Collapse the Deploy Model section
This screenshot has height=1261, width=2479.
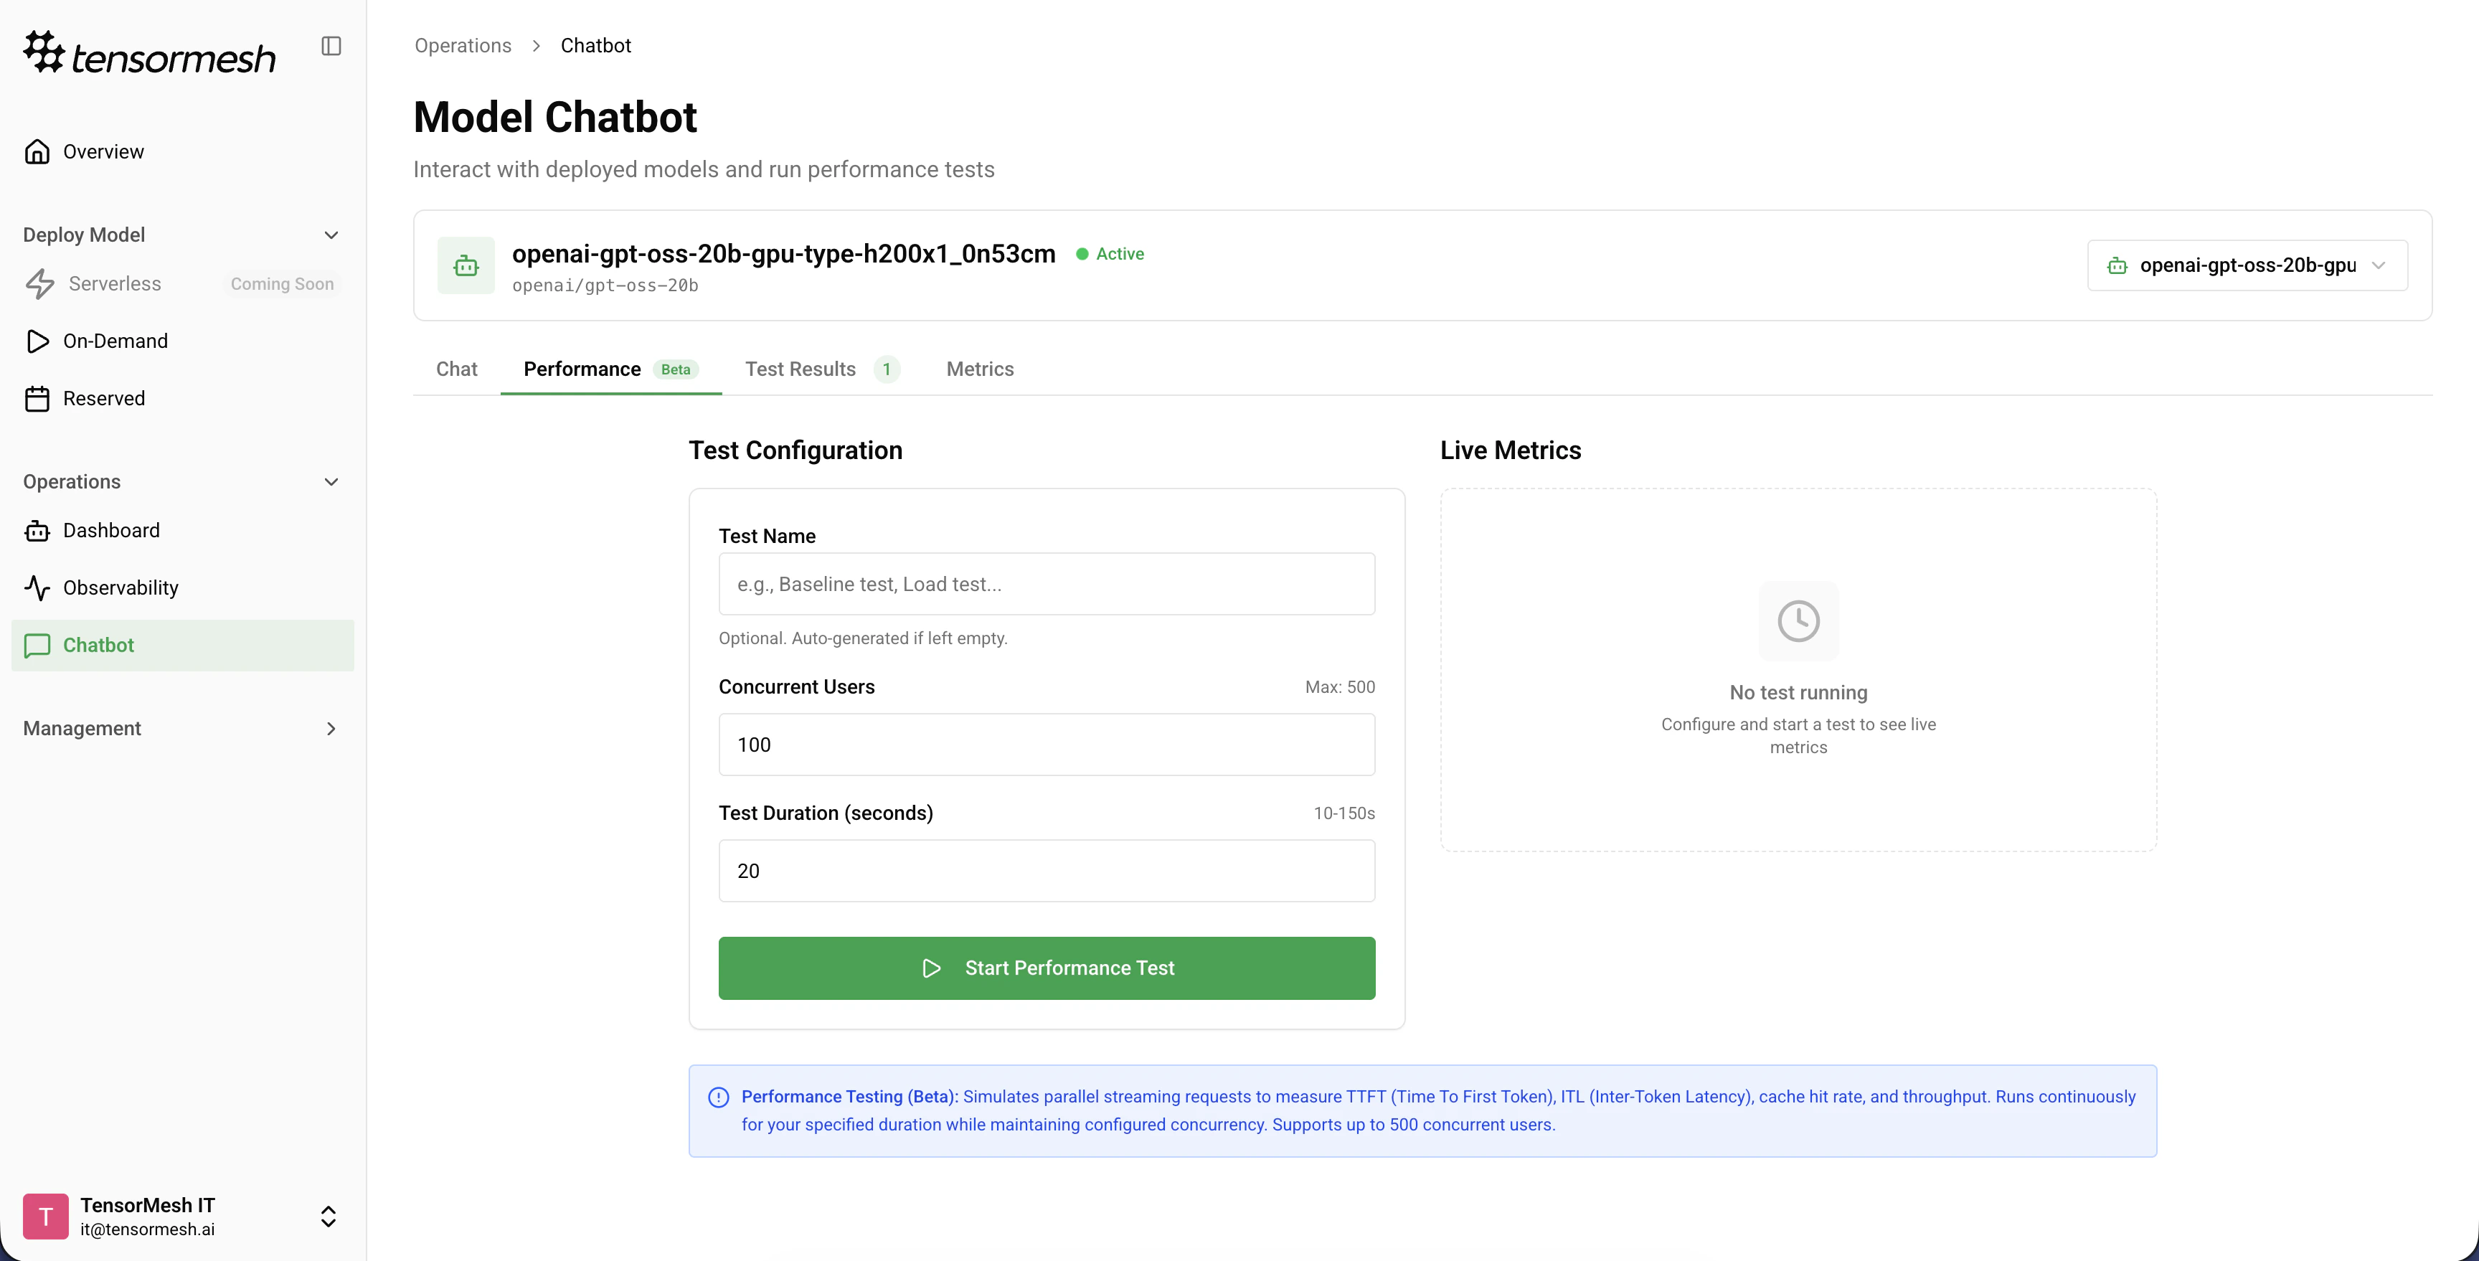pos(331,234)
